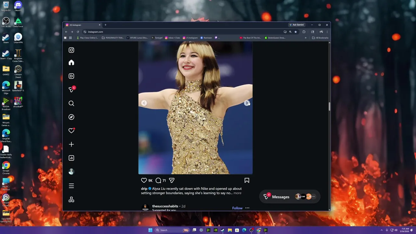
Task: Open Reels from the sidebar
Action: pyautogui.click(x=71, y=76)
